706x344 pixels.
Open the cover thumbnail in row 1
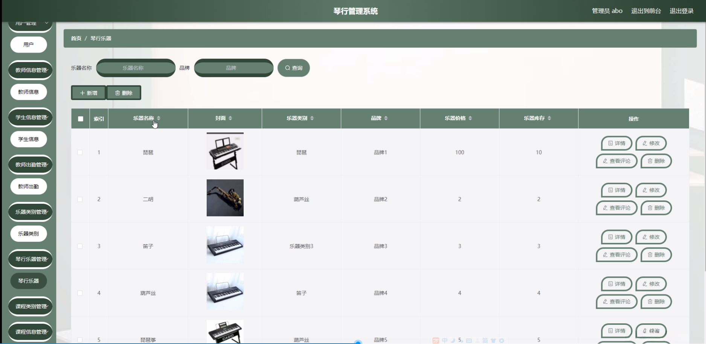click(225, 151)
